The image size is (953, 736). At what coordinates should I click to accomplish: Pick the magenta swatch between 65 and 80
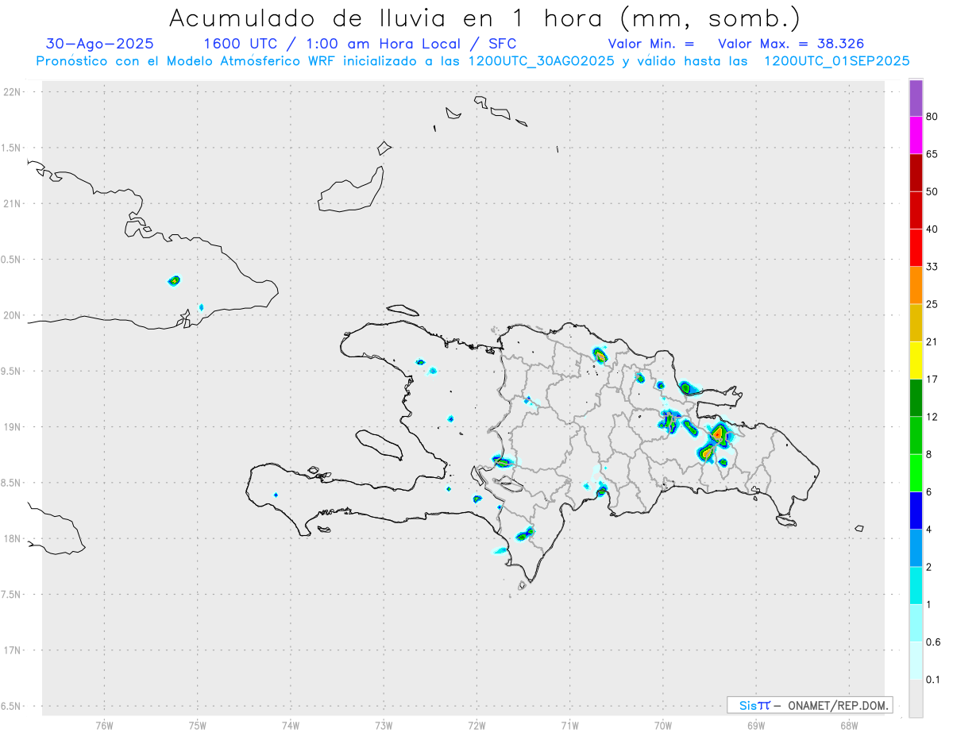coord(916,135)
